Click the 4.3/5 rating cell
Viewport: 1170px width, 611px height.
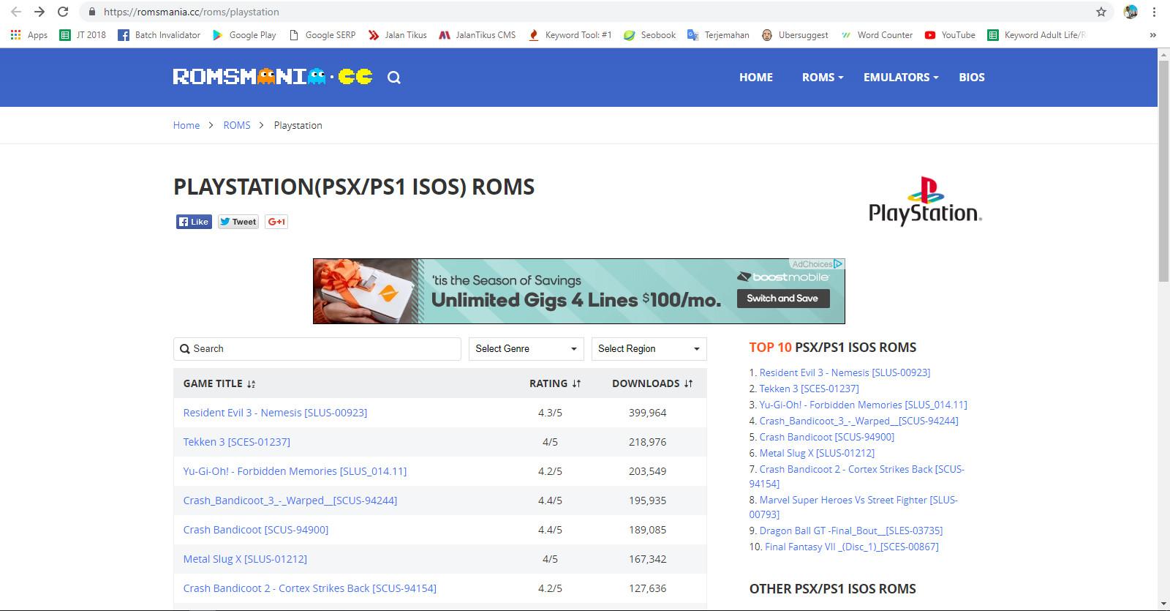point(551,413)
